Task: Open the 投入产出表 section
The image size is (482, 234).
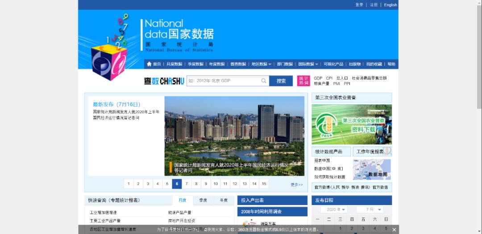Action: point(272,200)
